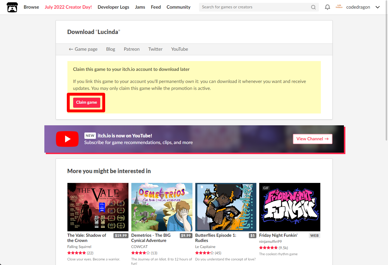The image size is (388, 265).
Task: Open the Blog tab
Action: pyautogui.click(x=111, y=49)
